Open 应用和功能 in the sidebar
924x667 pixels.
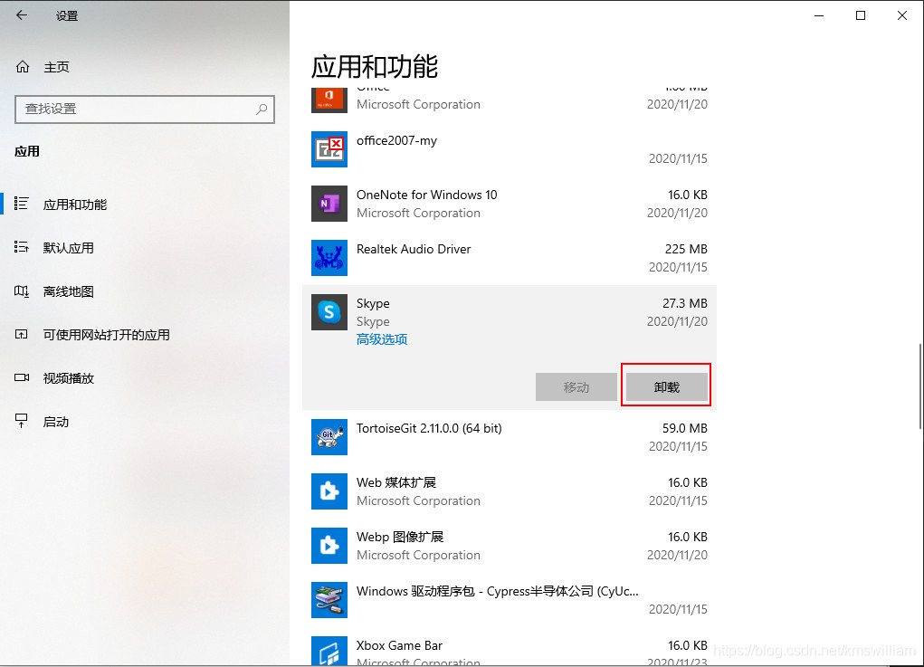coord(75,205)
